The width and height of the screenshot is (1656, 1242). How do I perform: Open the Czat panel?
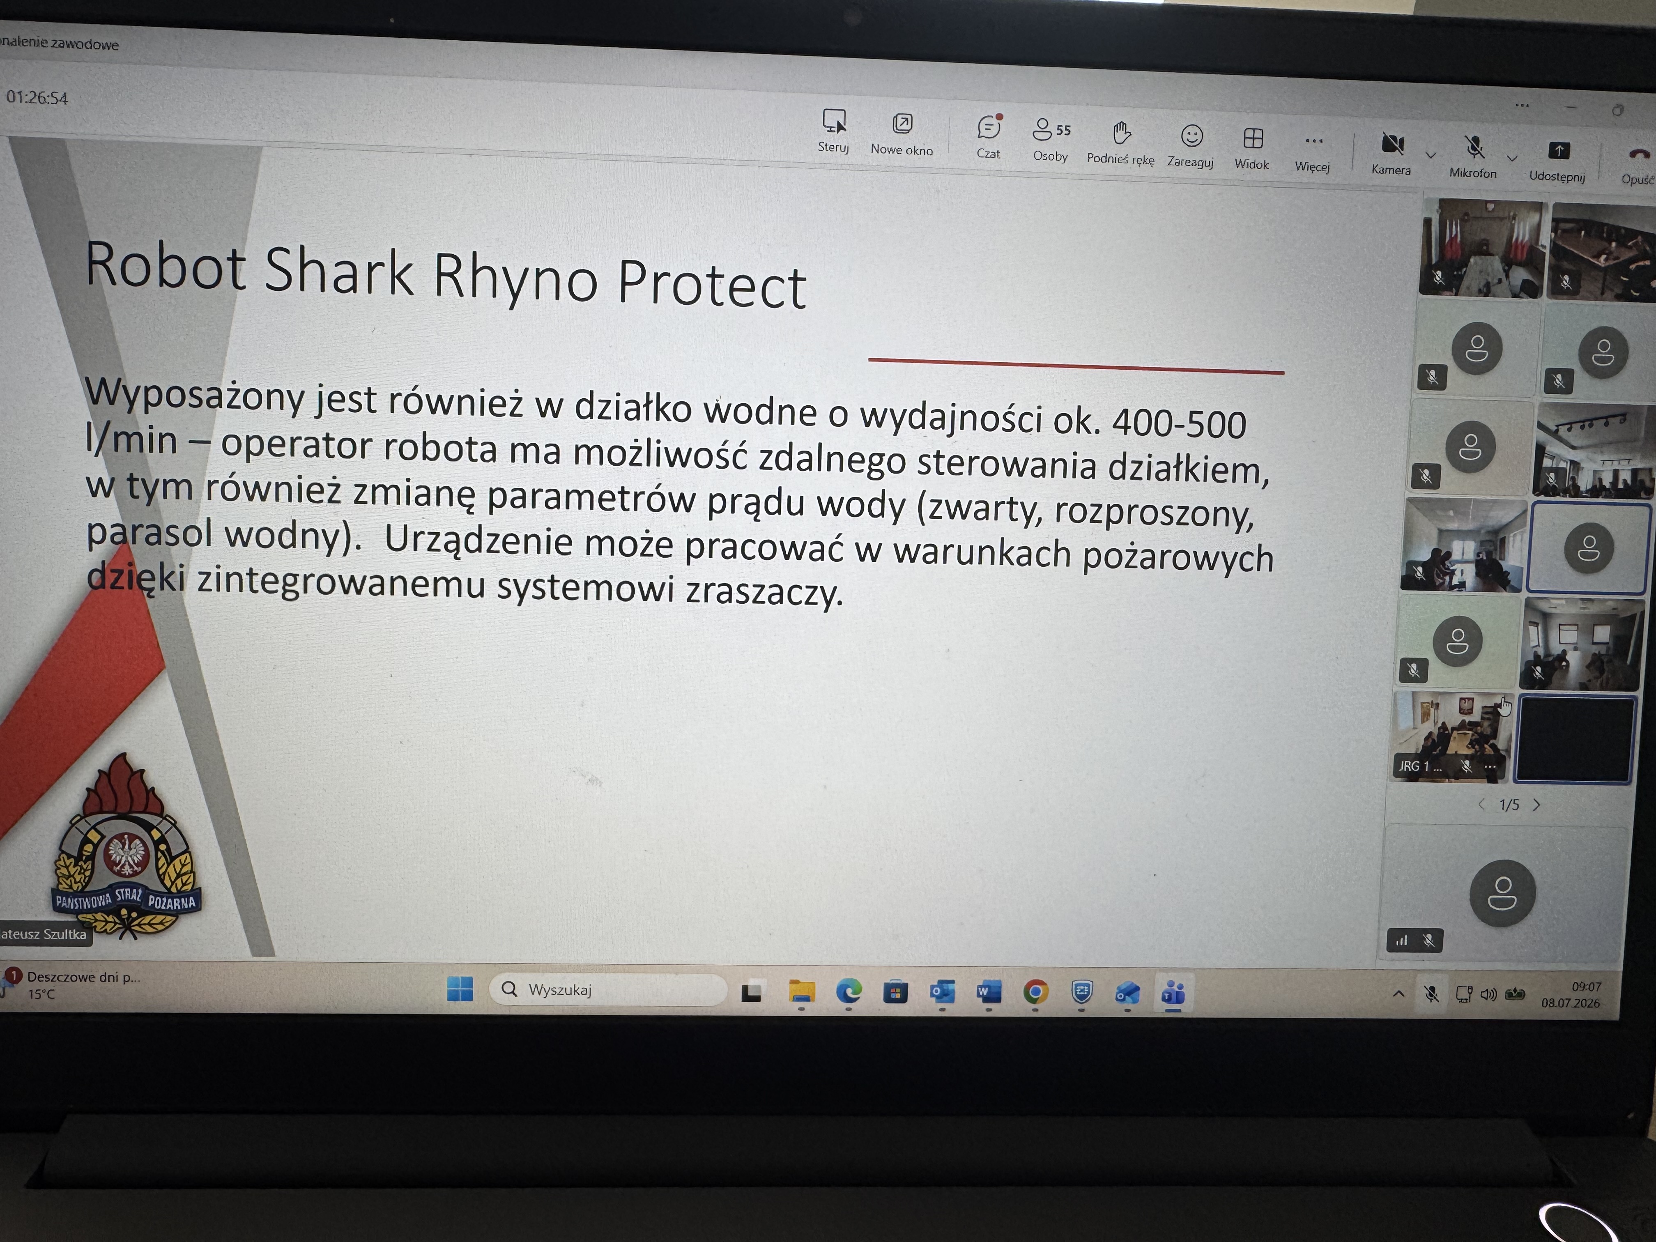point(989,137)
